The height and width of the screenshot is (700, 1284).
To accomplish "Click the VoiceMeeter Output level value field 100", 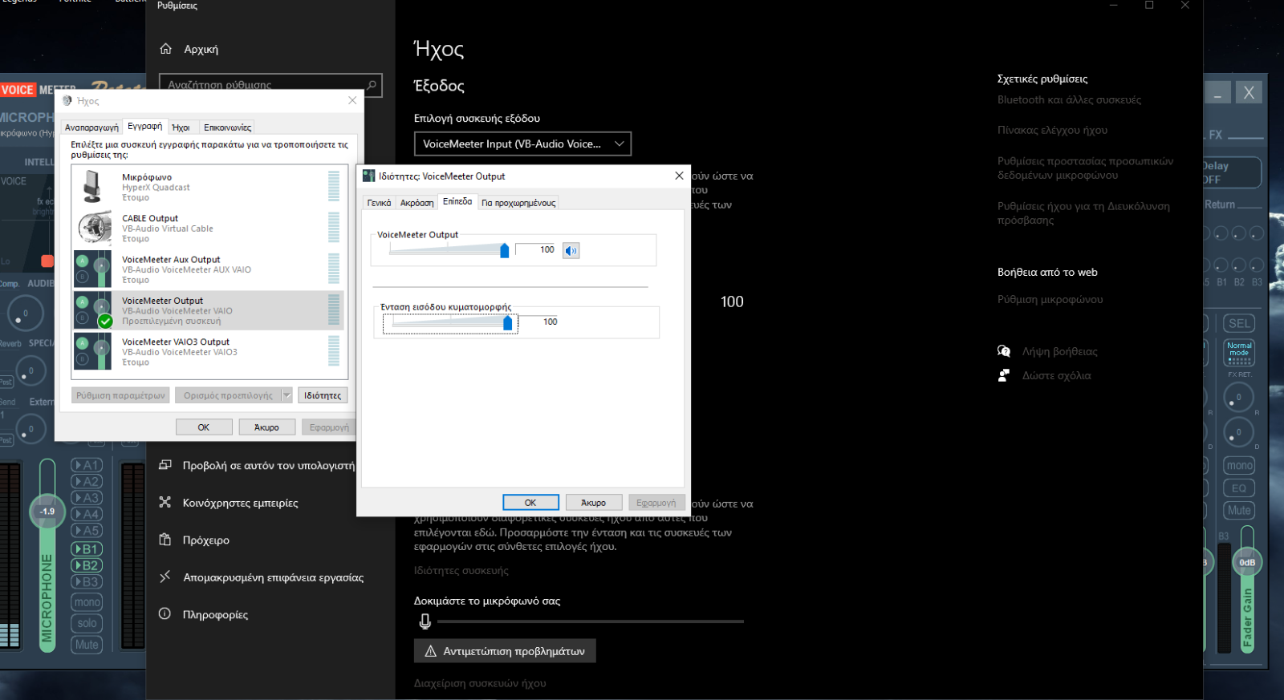I will [x=537, y=250].
